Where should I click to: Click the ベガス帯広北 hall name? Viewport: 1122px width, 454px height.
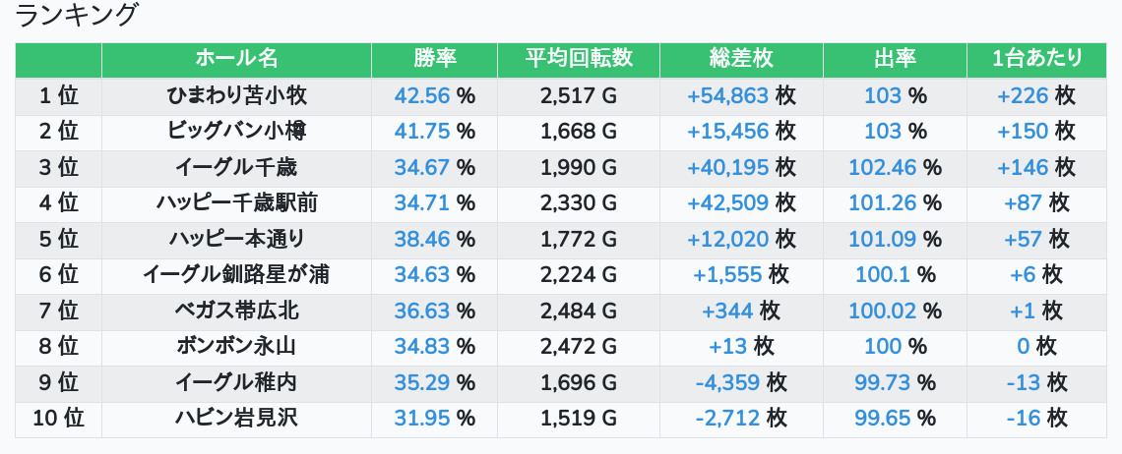tap(236, 312)
